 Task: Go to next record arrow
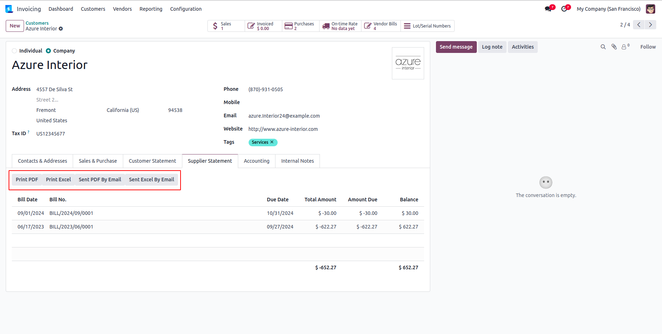pos(651,25)
